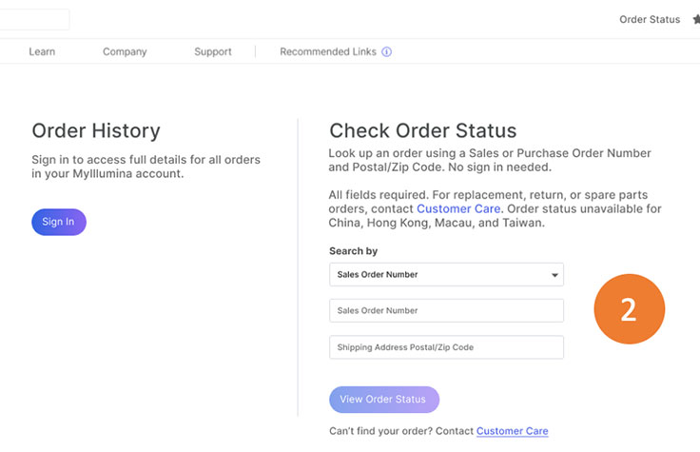
Task: Open the Learn navigation menu
Action: [x=42, y=51]
